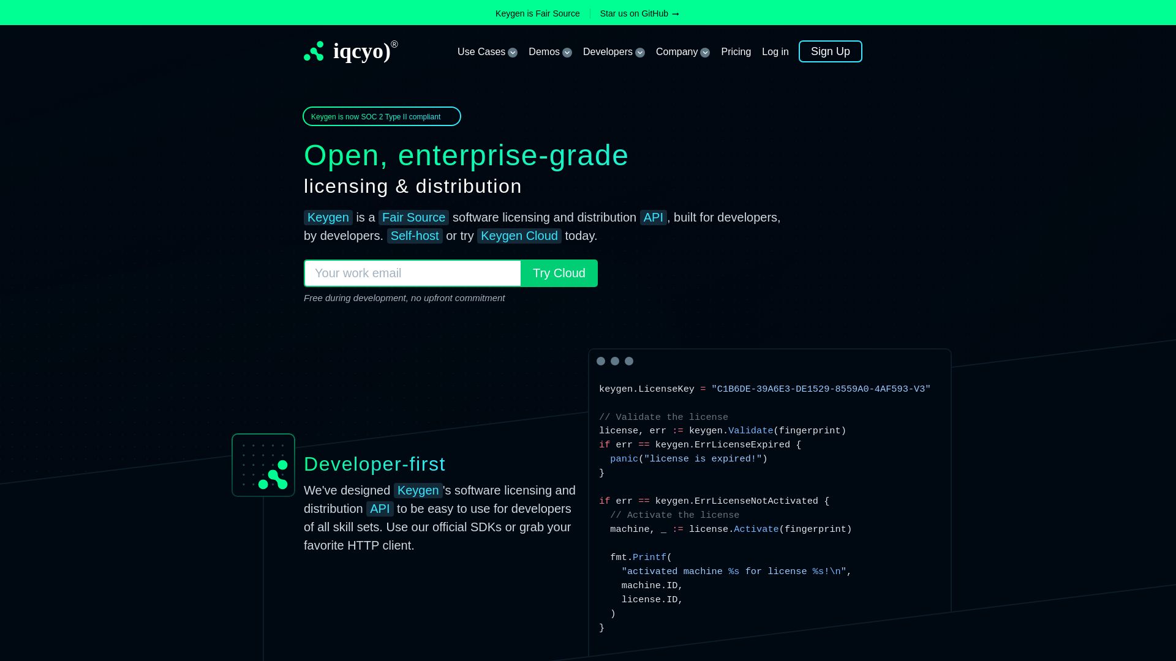Click the machine.ID, code line
1176x661 pixels.
pyautogui.click(x=652, y=586)
